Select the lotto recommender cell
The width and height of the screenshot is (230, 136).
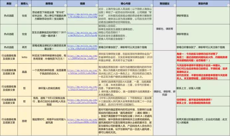click(24, 57)
